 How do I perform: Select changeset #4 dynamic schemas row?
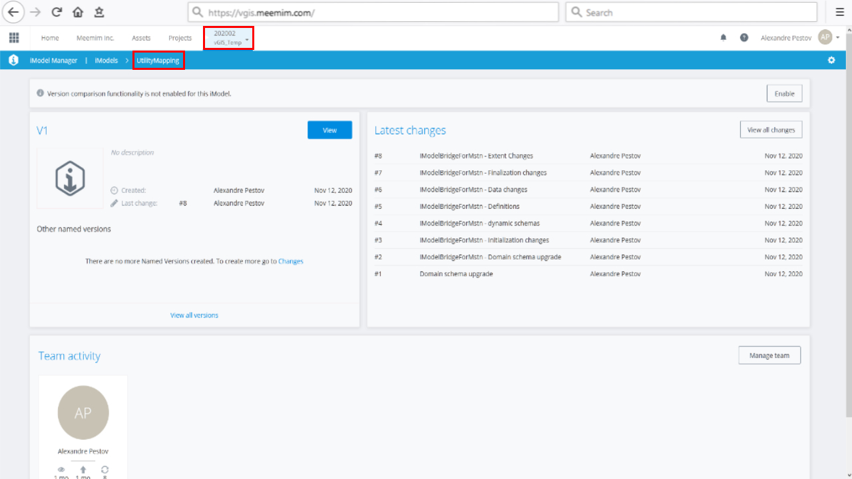coord(588,224)
